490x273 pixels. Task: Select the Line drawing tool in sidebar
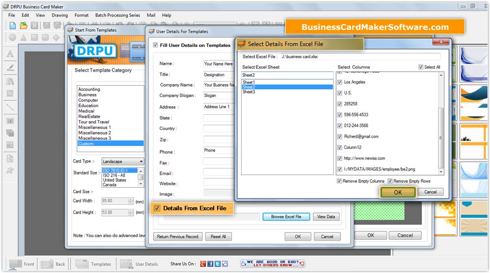tap(10, 107)
